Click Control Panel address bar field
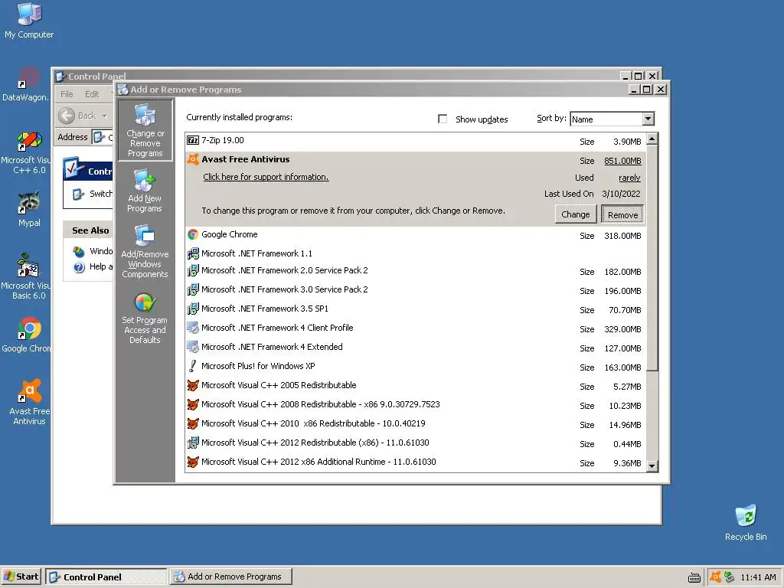Viewport: 784px width, 588px height. (x=103, y=137)
